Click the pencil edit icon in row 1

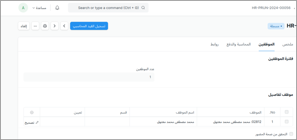(x=37, y=122)
